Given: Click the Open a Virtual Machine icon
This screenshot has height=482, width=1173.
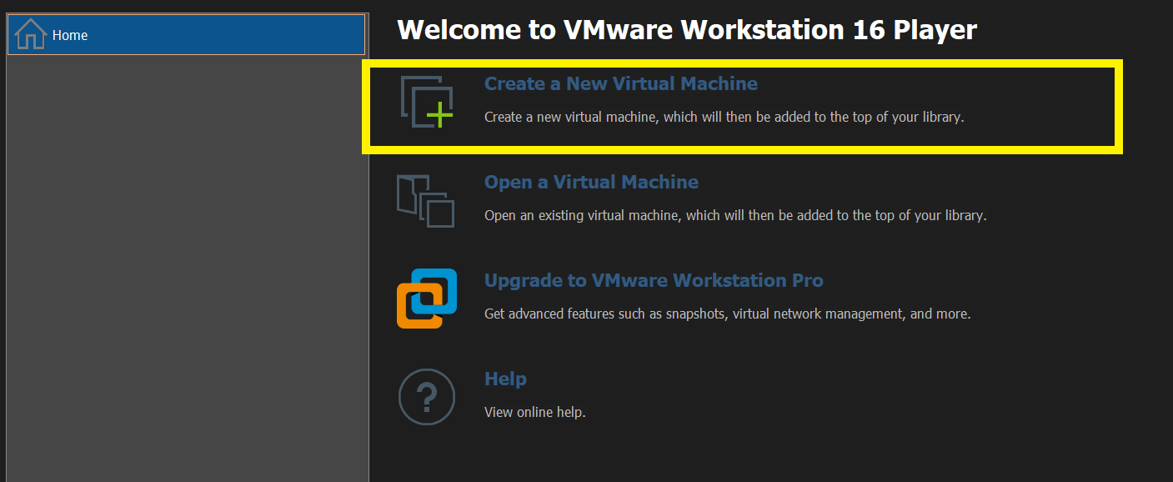Looking at the screenshot, I should coord(425,201).
